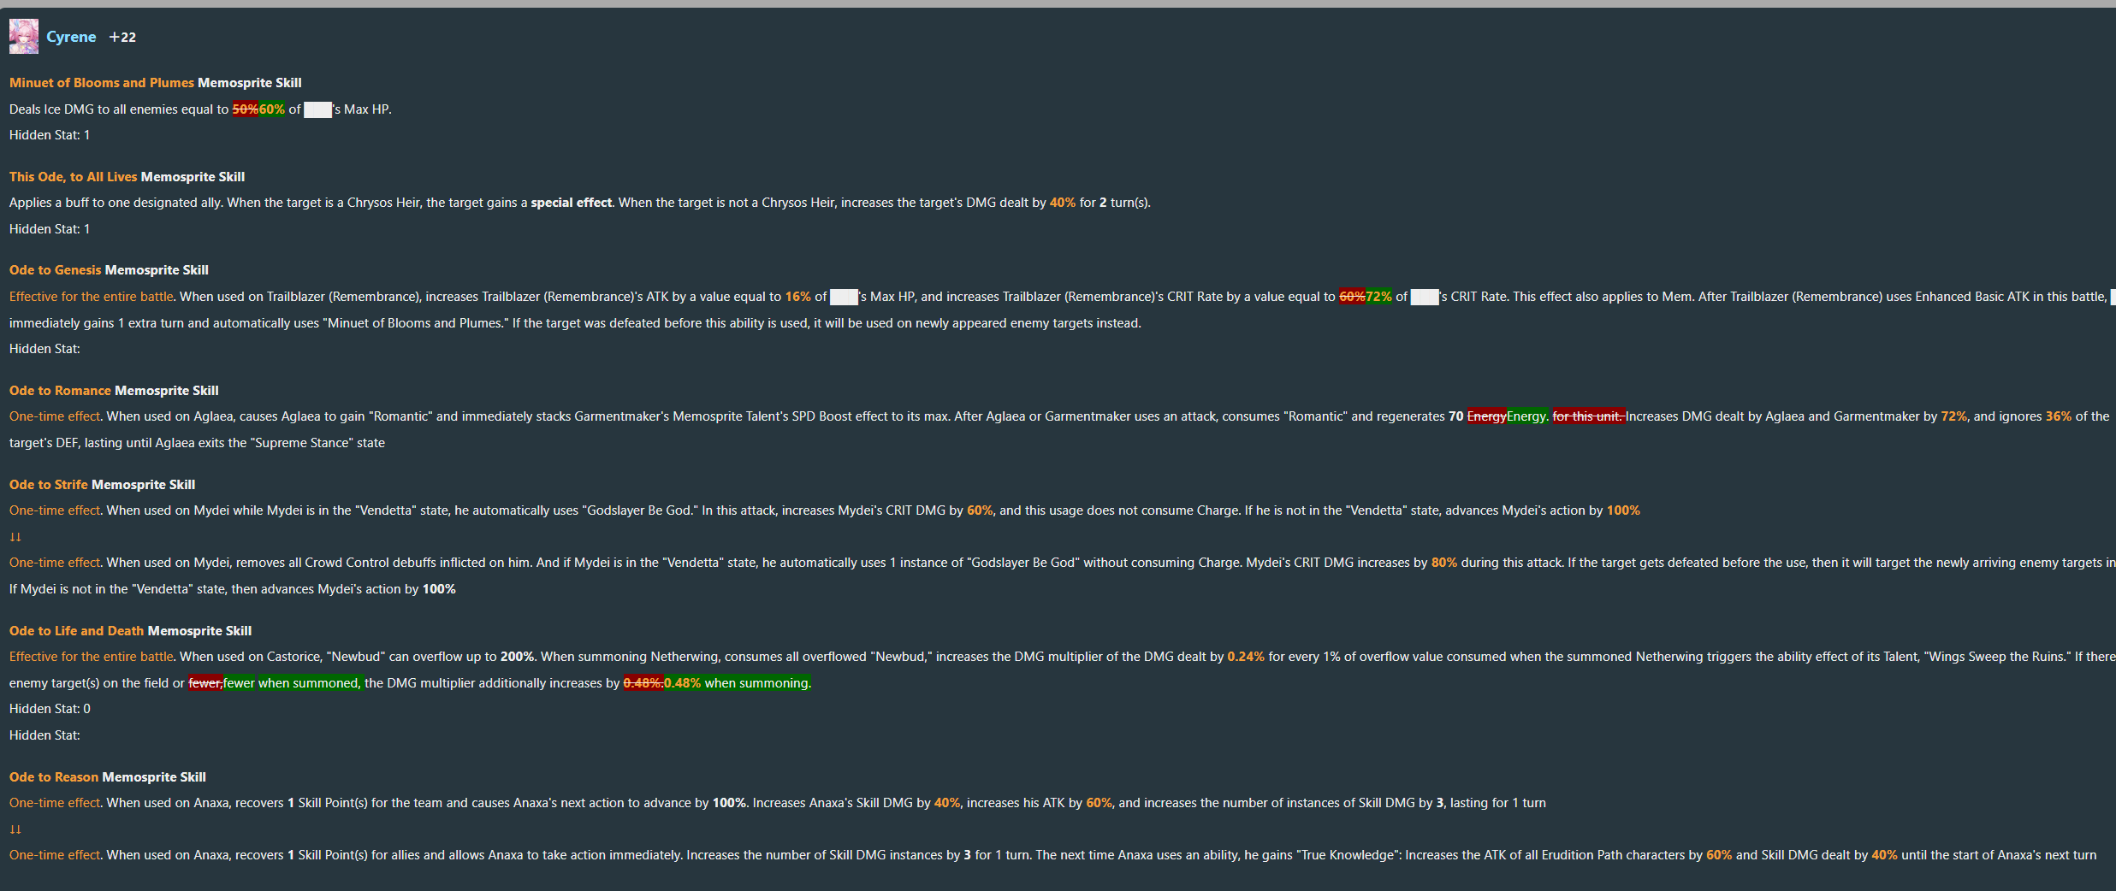Click the struck-through 'for this unit.' text
The width and height of the screenshot is (2116, 891).
click(x=1589, y=416)
